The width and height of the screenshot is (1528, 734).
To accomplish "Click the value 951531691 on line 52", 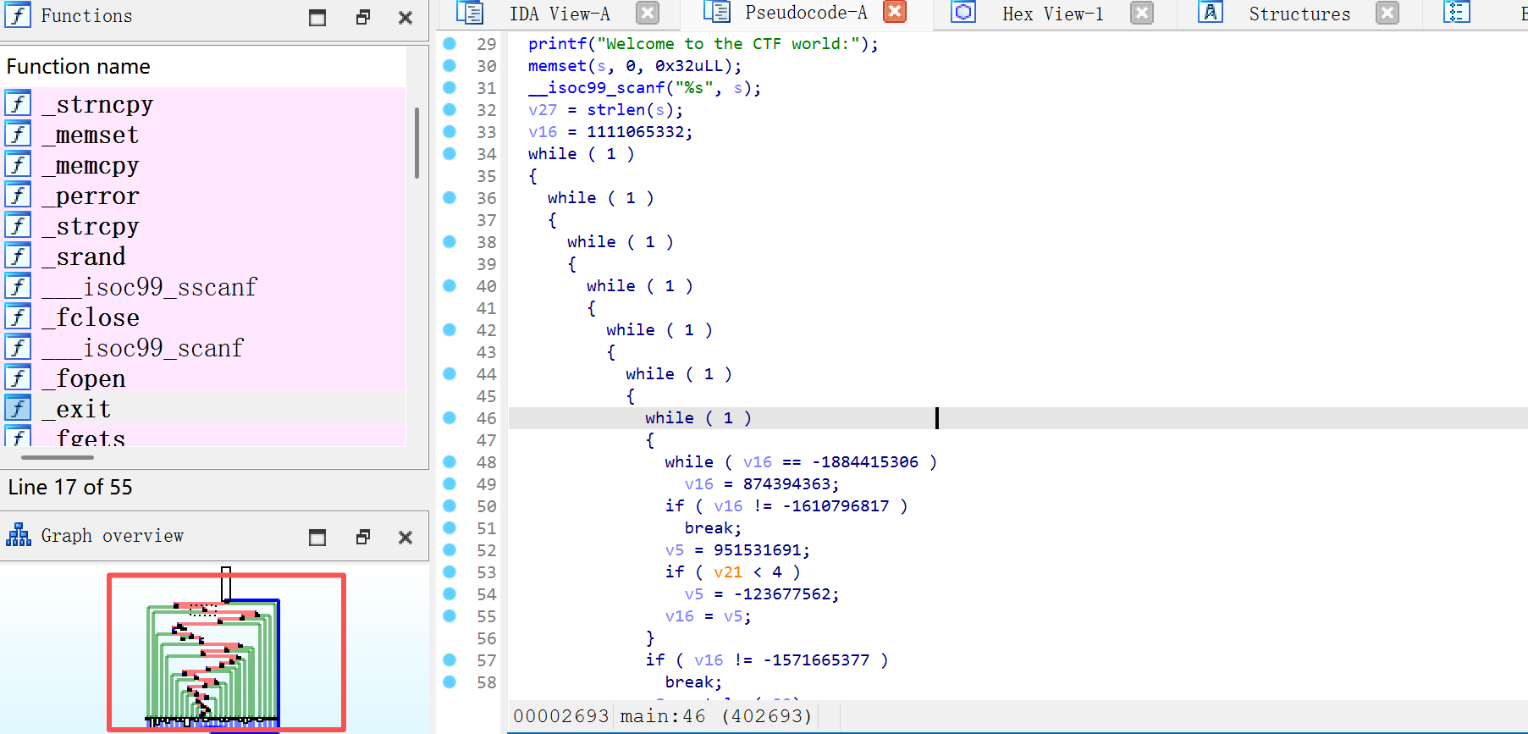I will (x=758, y=550).
